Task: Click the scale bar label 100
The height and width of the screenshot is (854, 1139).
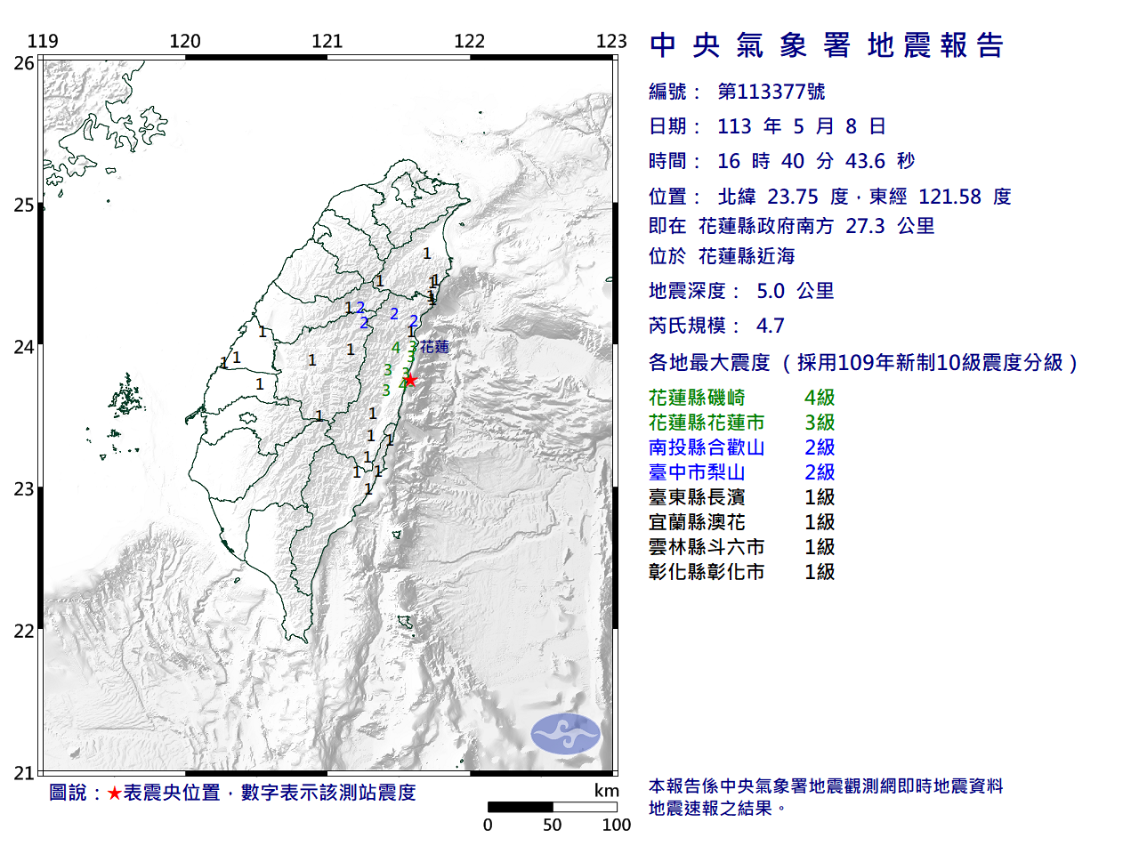Action: pyautogui.click(x=617, y=825)
